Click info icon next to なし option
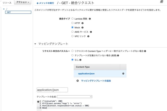Viewport: 167px width, 111px height. tap(80, 60)
